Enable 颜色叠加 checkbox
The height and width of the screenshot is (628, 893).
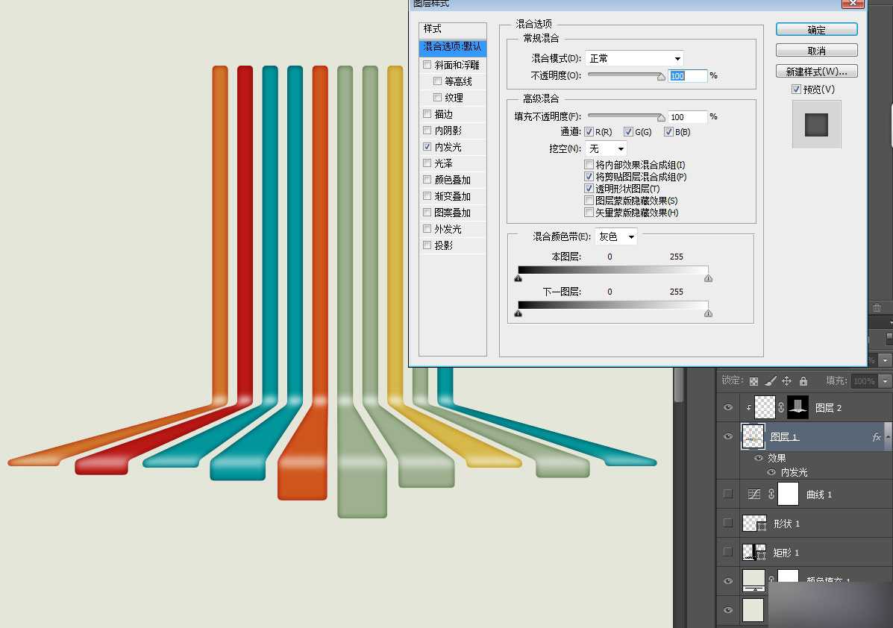(427, 180)
